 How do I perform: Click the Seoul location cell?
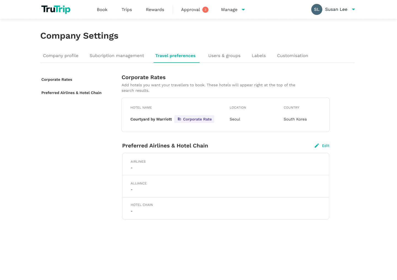235,119
